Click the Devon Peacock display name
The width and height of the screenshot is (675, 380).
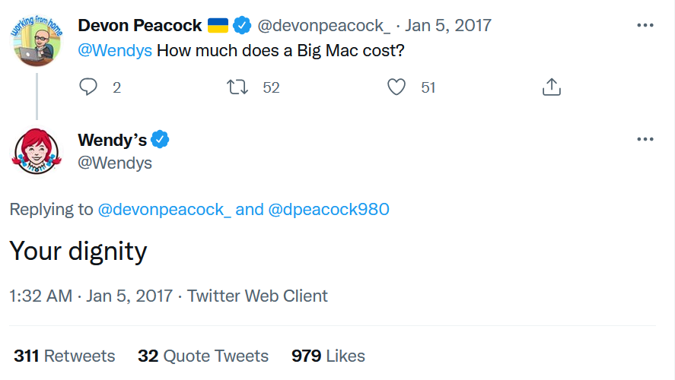point(139,26)
